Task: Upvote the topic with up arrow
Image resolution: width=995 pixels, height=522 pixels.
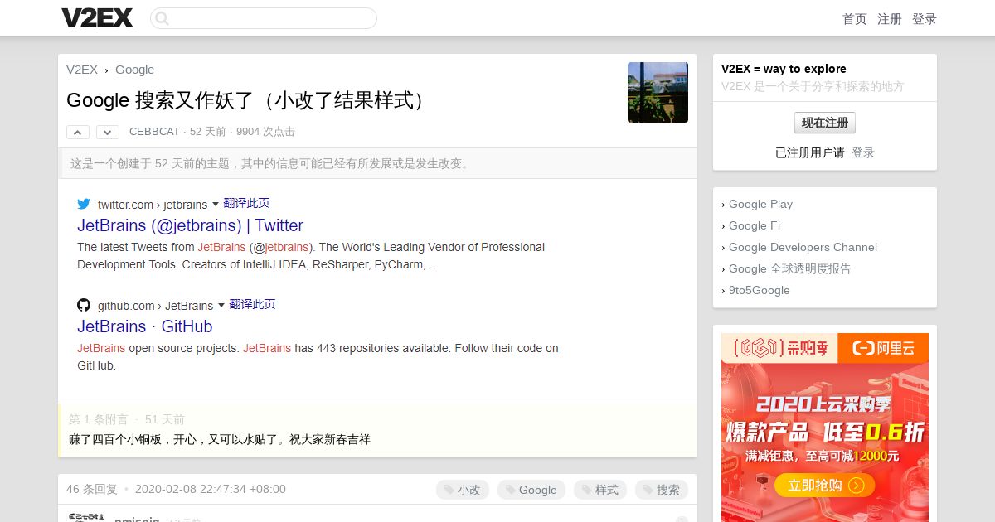Action: point(78,132)
